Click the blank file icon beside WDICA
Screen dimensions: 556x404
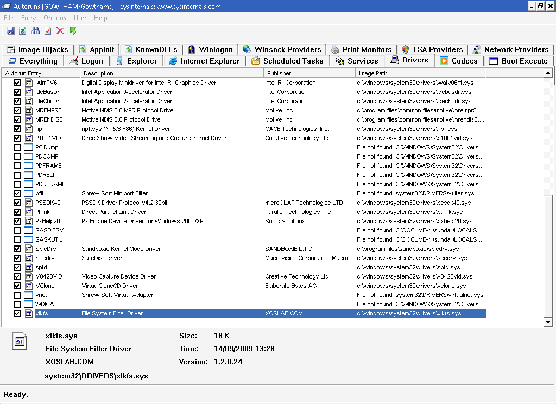tap(29, 304)
